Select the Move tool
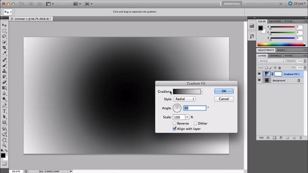Screen dimensions: 308x173 tap(4, 25)
